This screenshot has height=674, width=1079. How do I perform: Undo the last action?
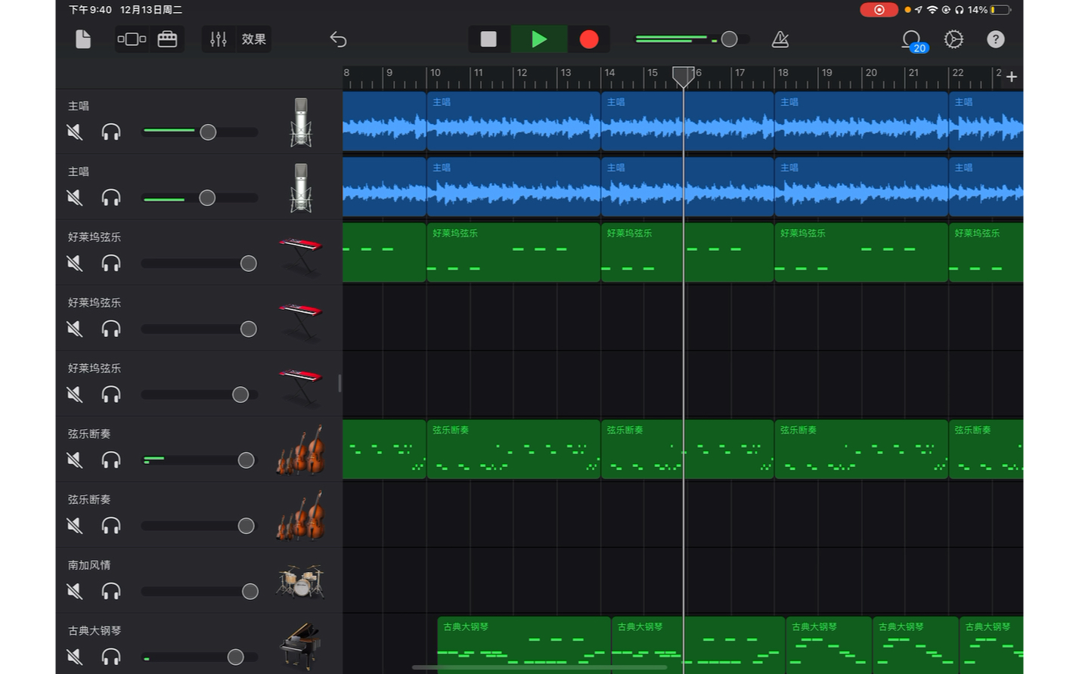click(x=338, y=39)
